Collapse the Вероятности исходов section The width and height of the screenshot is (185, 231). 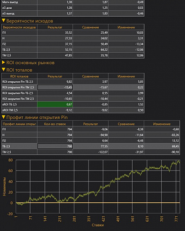(4, 21)
